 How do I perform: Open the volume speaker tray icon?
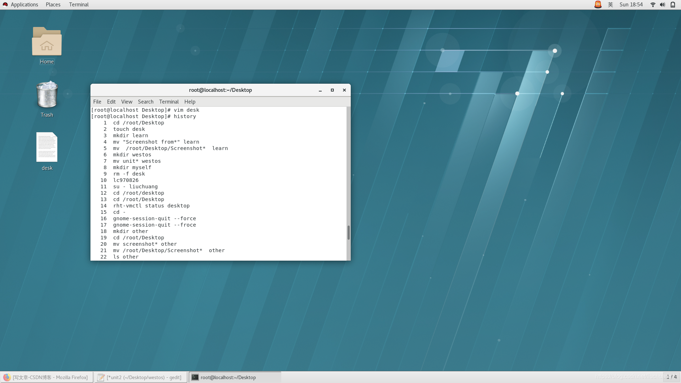click(x=663, y=5)
